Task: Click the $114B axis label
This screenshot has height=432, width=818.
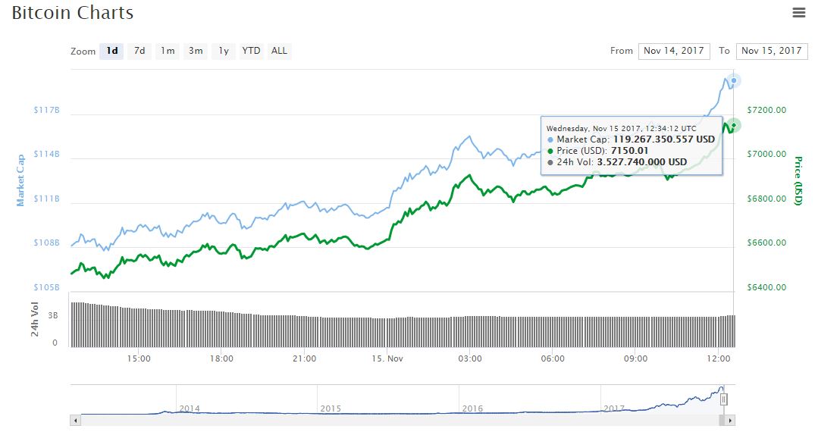Action: pos(46,154)
